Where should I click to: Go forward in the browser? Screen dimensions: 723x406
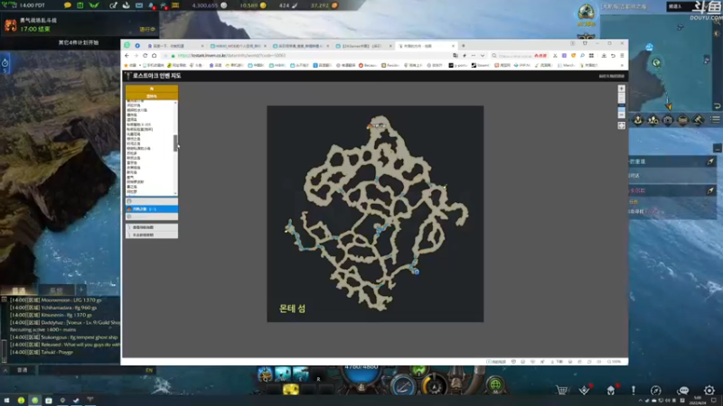pos(136,56)
